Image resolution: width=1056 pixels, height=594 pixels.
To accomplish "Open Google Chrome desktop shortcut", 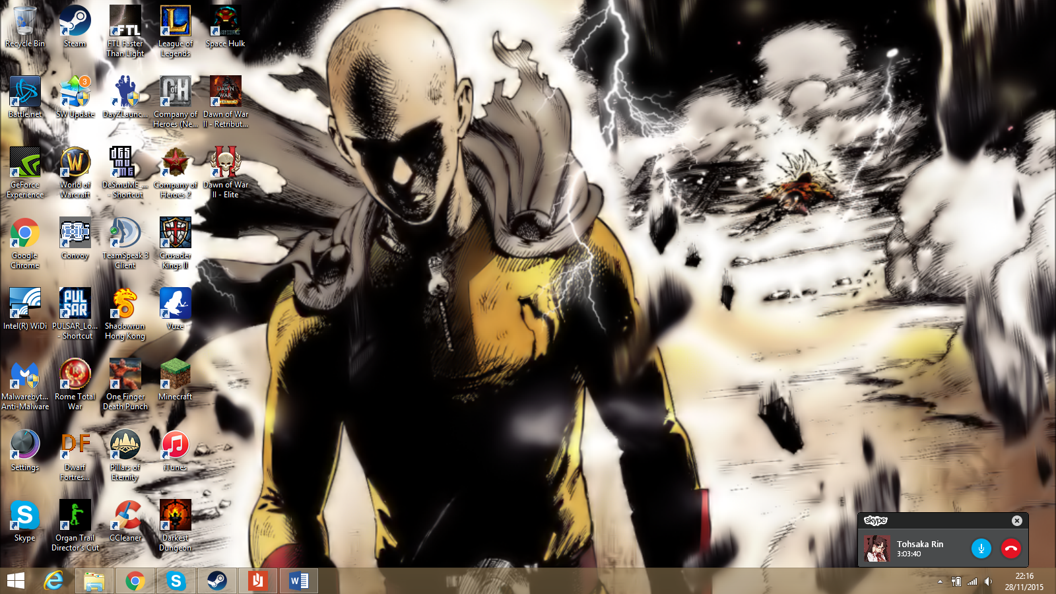I will pyautogui.click(x=25, y=243).
